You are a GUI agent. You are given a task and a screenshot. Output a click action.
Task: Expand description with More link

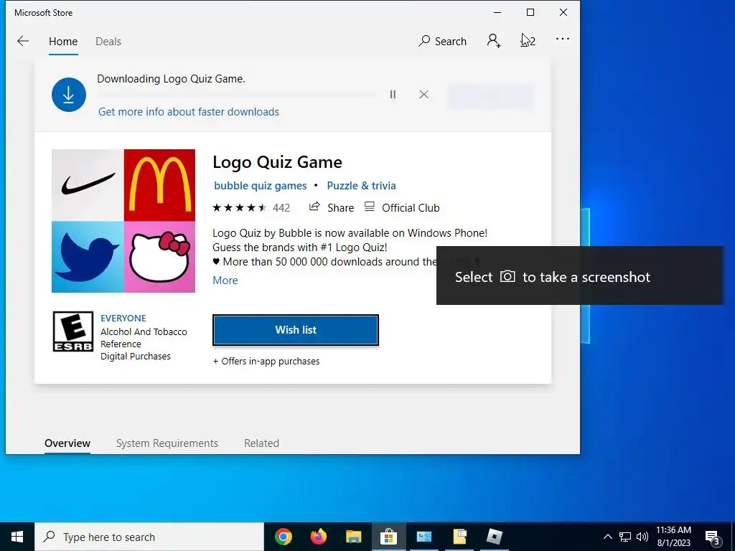click(x=225, y=281)
